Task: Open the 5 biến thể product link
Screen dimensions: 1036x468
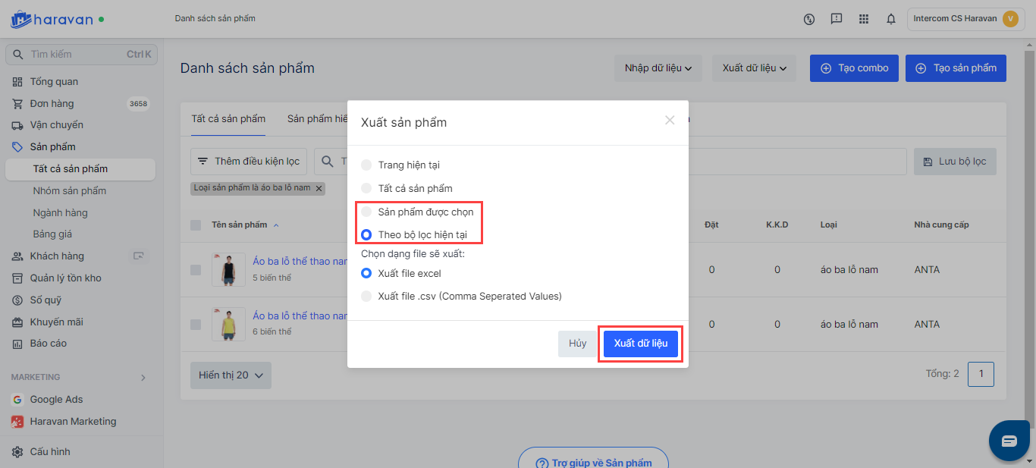Action: 300,262
